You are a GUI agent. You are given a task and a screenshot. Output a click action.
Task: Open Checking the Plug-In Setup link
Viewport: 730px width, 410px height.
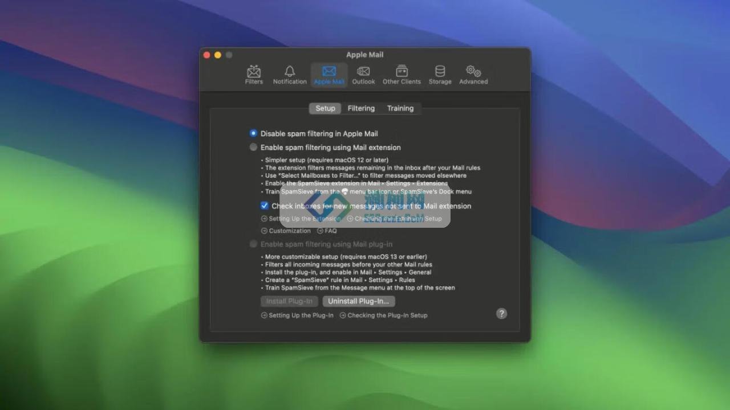point(383,315)
